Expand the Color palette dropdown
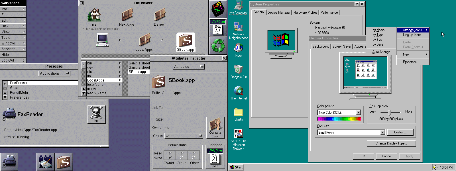 [358, 113]
